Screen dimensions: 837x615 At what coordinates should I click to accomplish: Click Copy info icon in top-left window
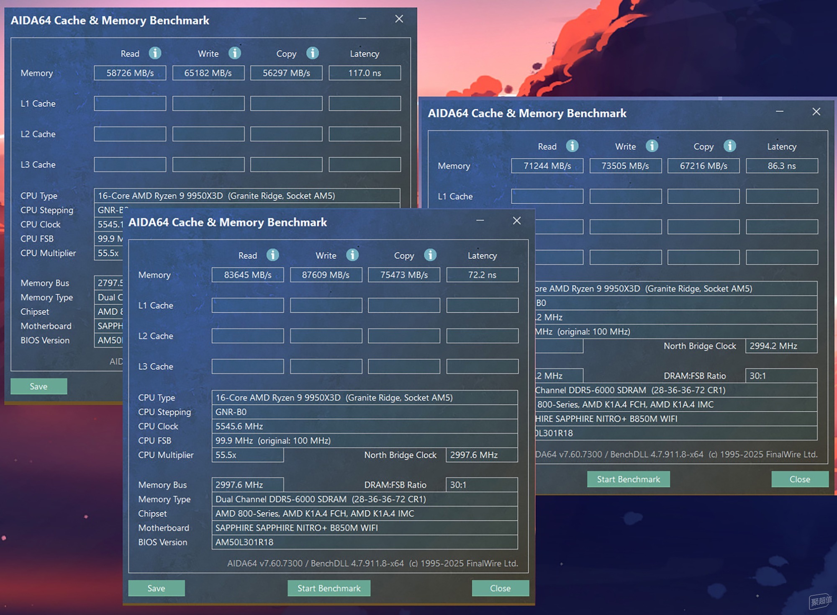tap(312, 53)
